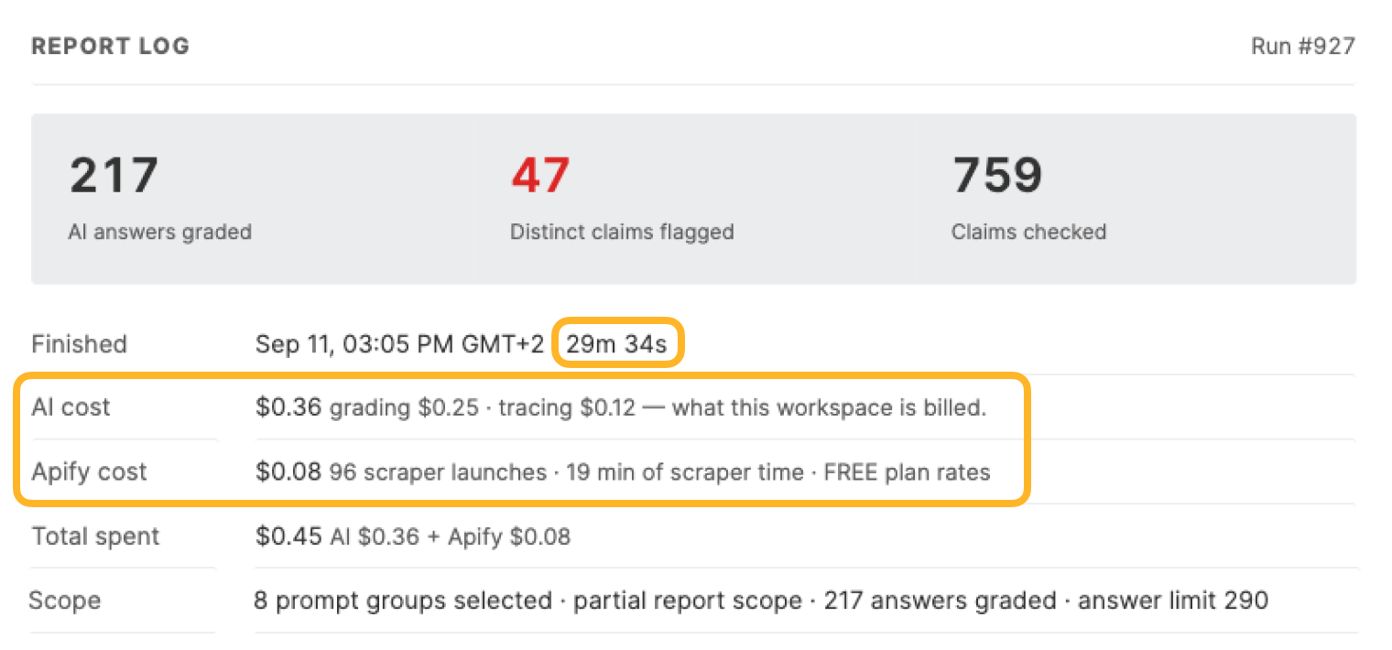Image resolution: width=1392 pixels, height=650 pixels.
Task: Click the red 47 flagged count
Action: [x=540, y=175]
